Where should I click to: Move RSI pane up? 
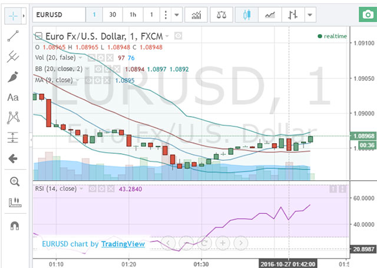(333, 189)
